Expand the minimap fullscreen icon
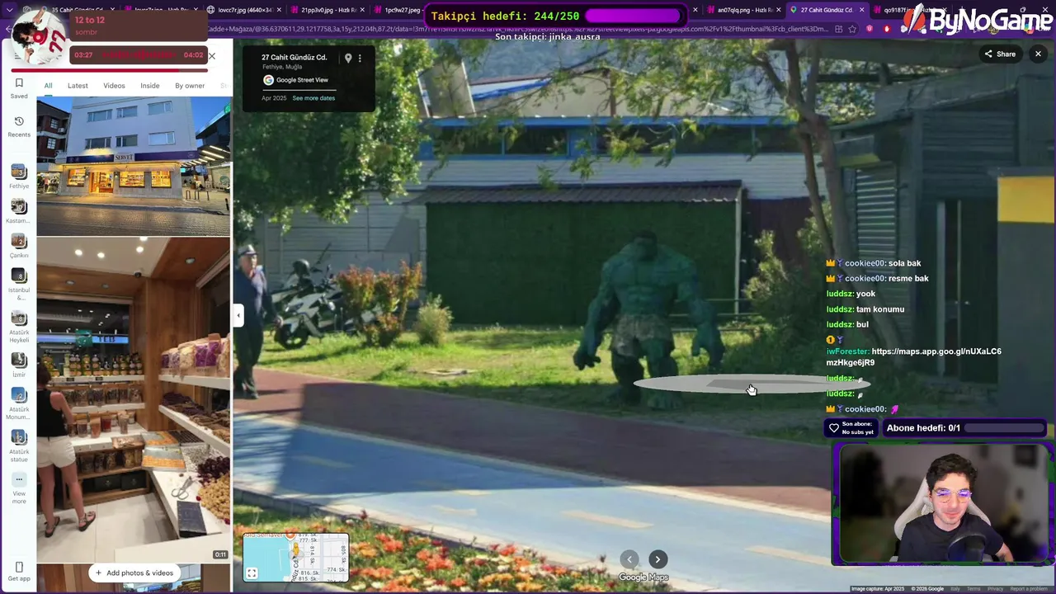This screenshot has height=594, width=1056. coord(252,573)
